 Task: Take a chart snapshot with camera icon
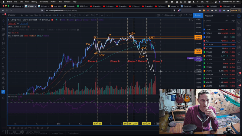(191, 15)
